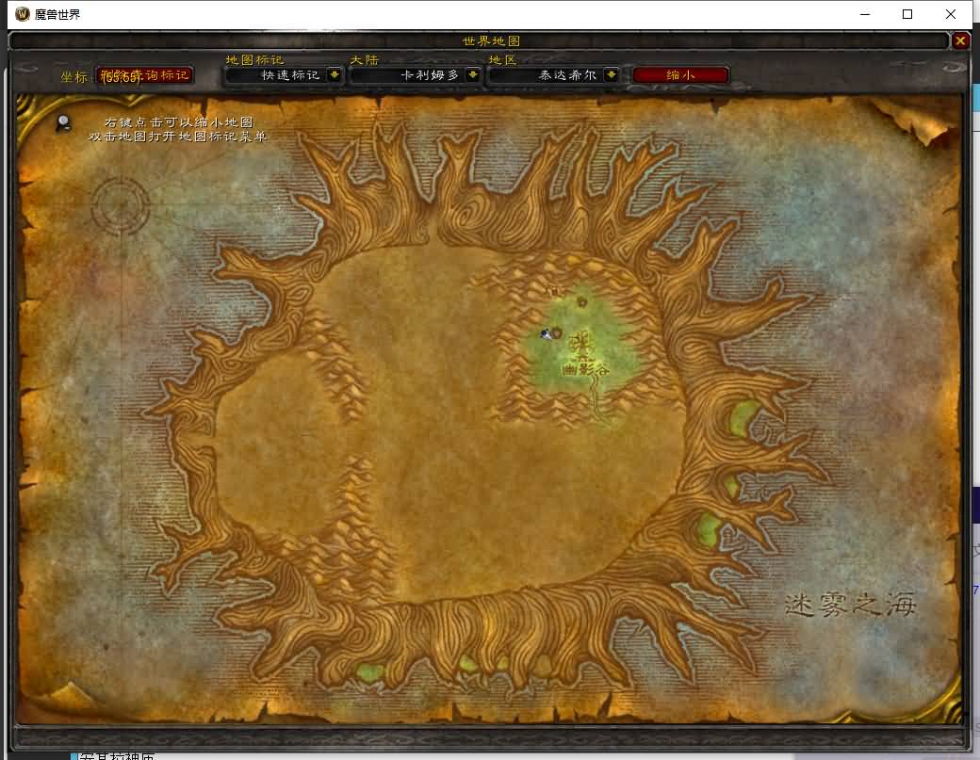Click the World of Warcraft window icon
Screen dimensions: 980x760
[x=23, y=14]
